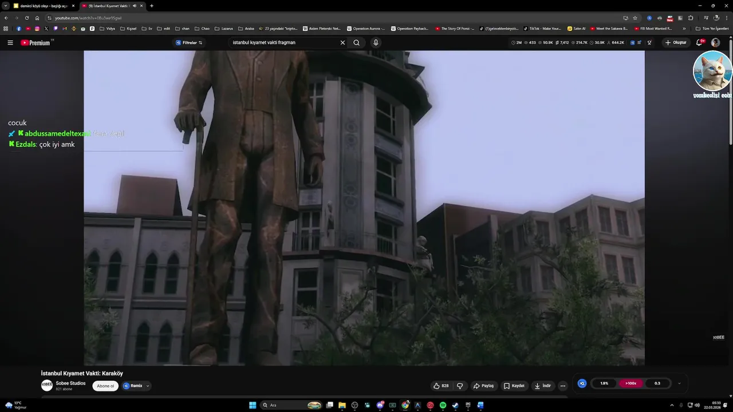Expand the Remix dropdown arrow

point(148,386)
